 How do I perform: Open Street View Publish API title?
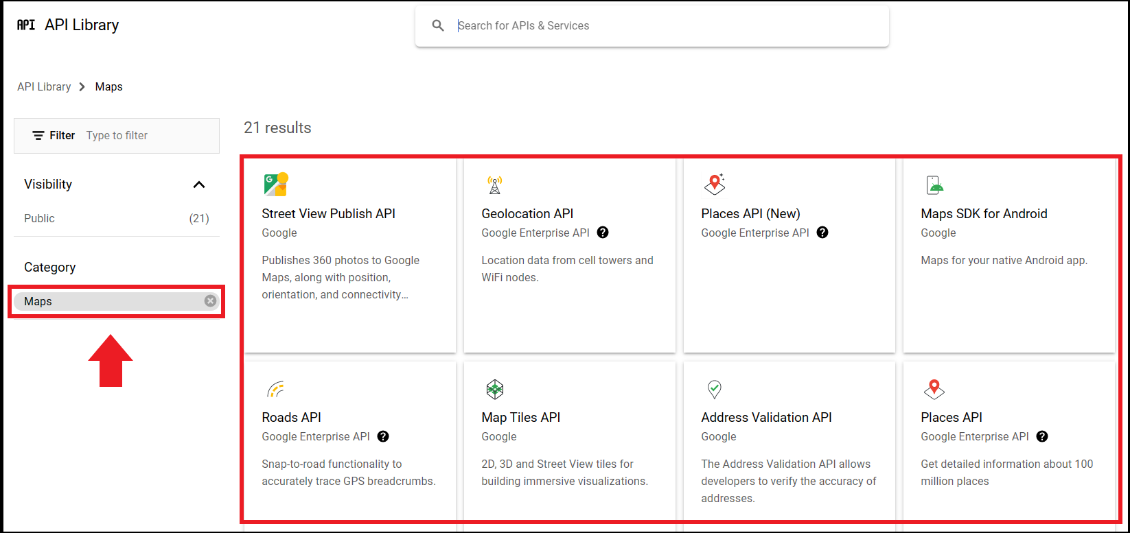[328, 213]
